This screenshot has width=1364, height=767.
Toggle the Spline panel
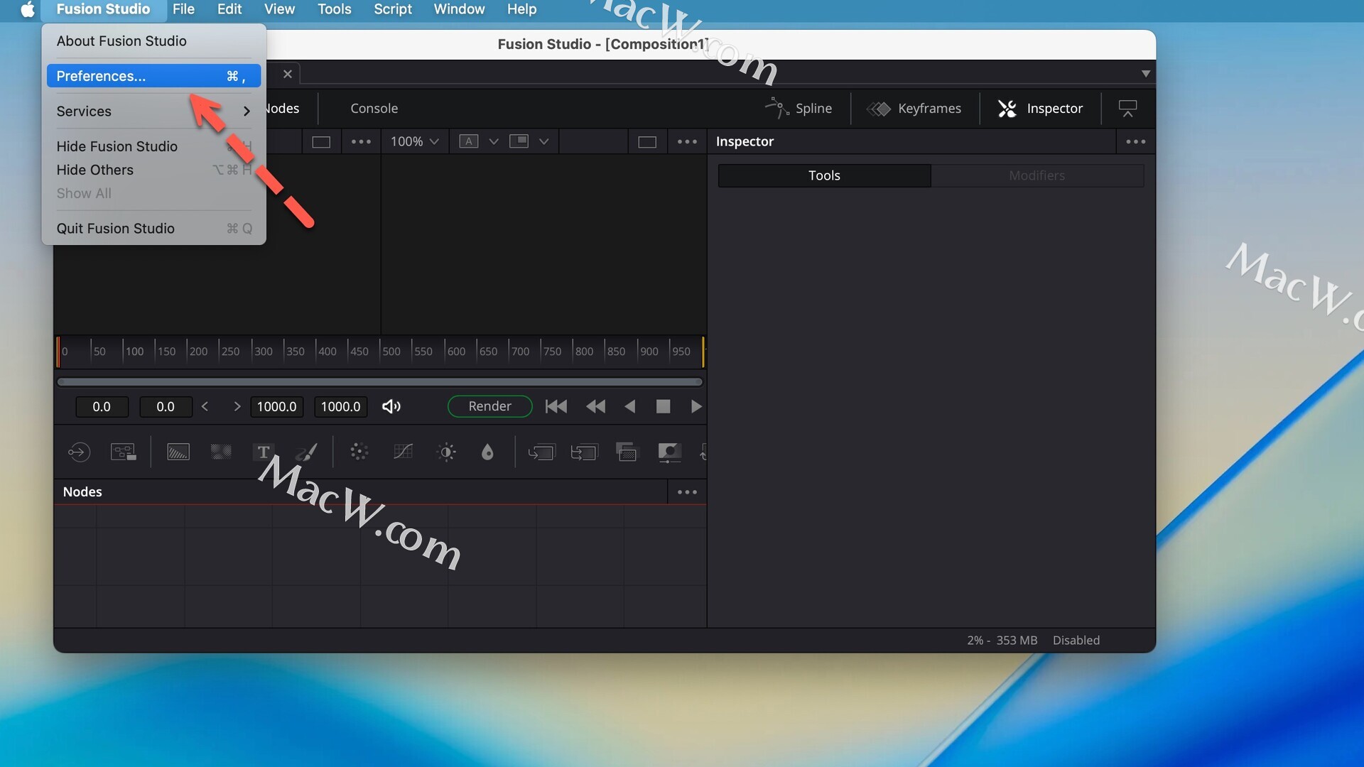coord(799,109)
